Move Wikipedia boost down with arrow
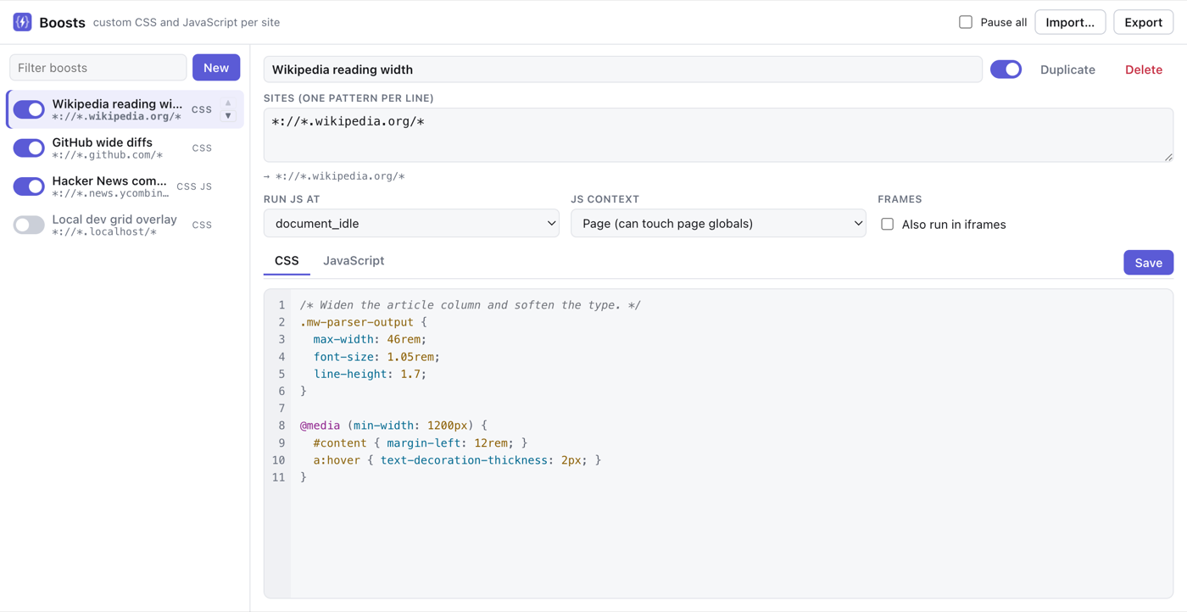The height and width of the screenshot is (612, 1187). point(228,116)
